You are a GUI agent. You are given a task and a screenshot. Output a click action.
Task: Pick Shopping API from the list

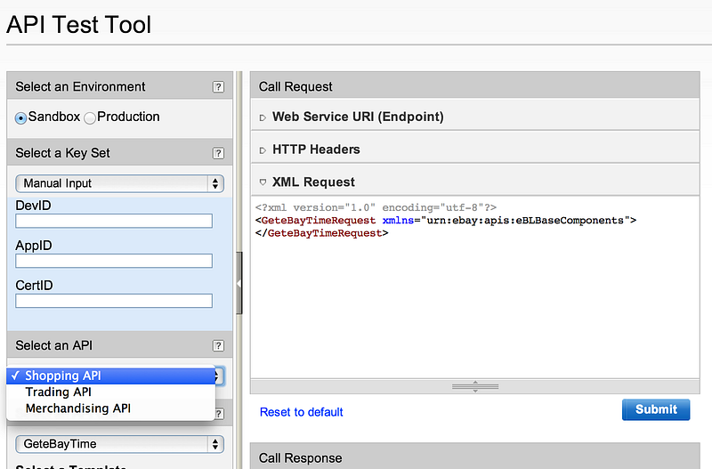[63, 376]
